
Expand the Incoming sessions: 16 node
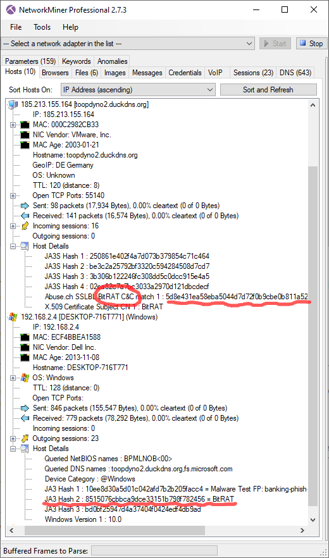click(13, 226)
